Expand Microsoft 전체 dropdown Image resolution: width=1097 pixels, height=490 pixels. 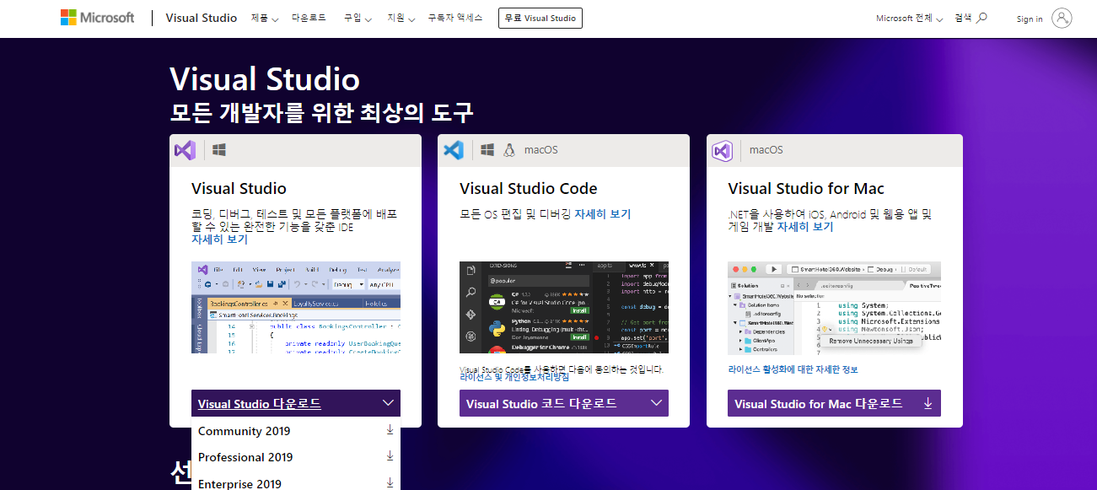click(x=910, y=18)
